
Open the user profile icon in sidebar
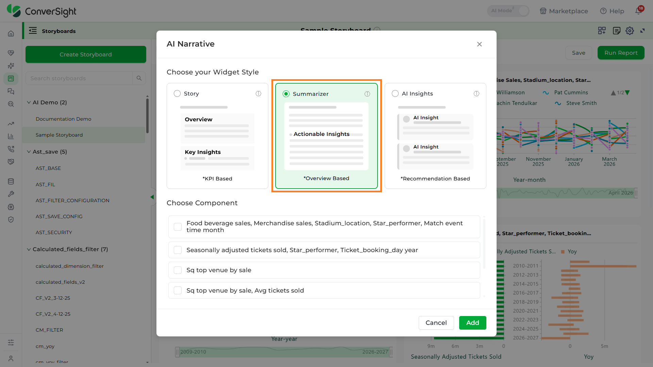click(11, 359)
